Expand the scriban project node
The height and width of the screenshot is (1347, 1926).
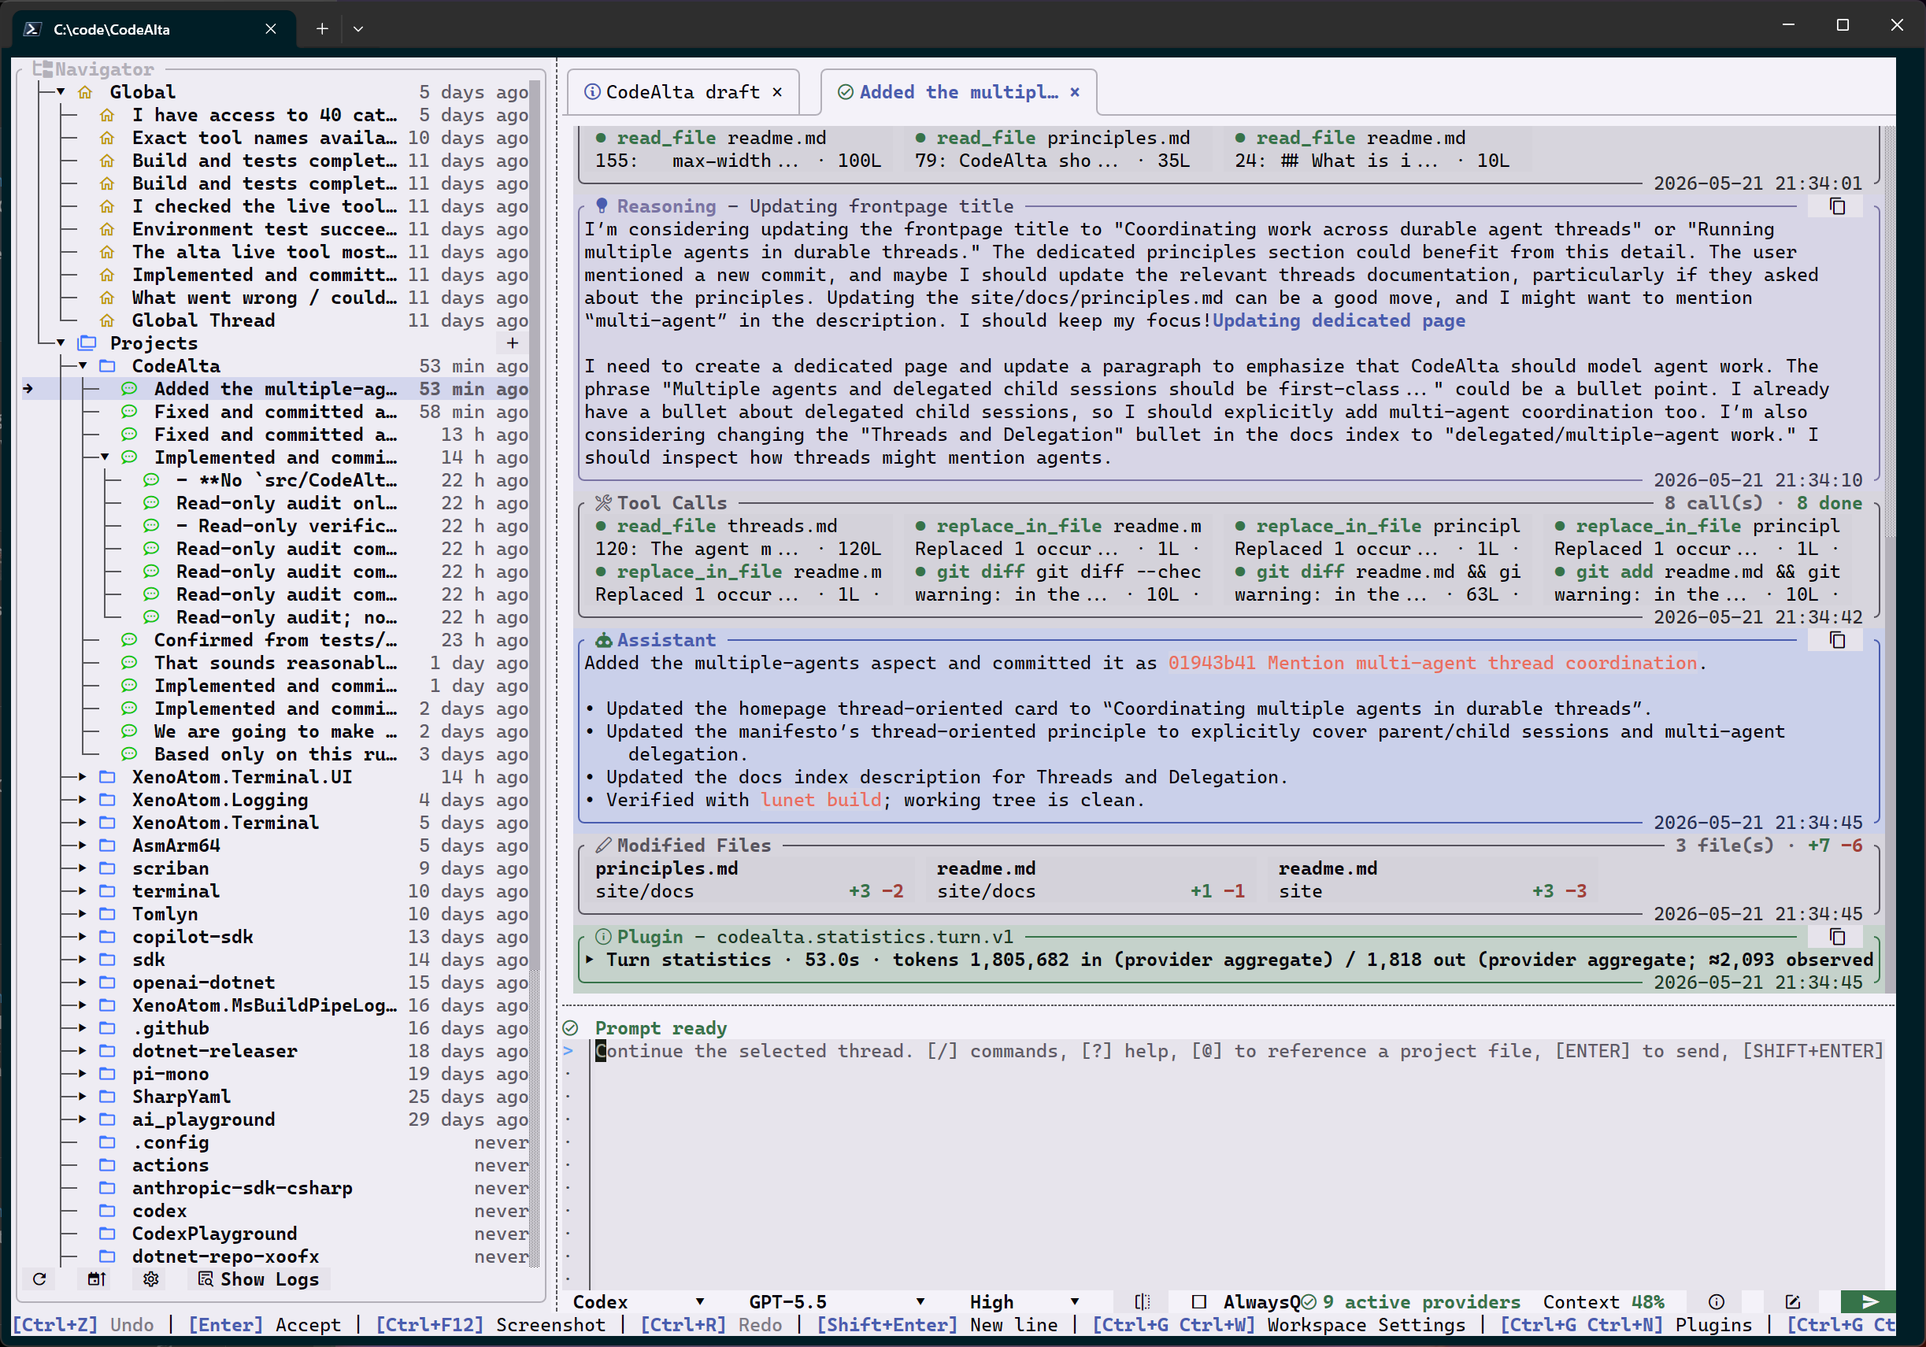(x=83, y=868)
